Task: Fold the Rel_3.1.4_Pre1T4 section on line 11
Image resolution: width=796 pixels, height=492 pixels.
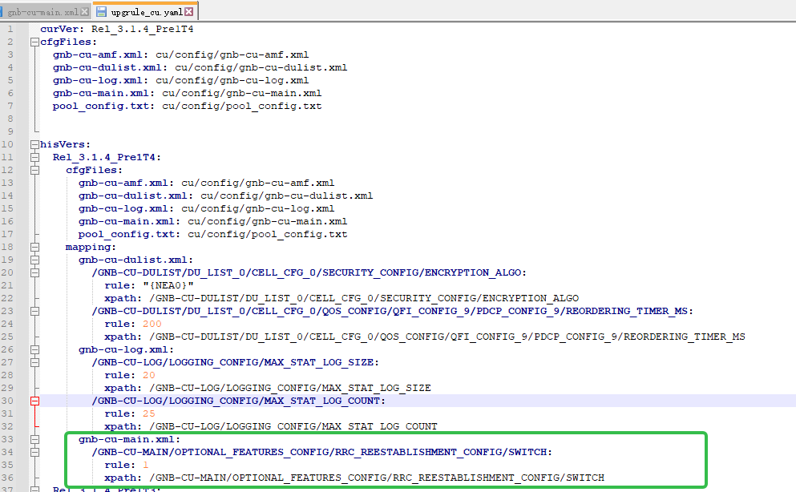Action: (x=34, y=157)
